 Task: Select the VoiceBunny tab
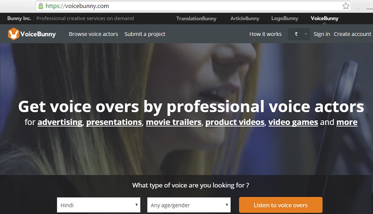tap(325, 18)
